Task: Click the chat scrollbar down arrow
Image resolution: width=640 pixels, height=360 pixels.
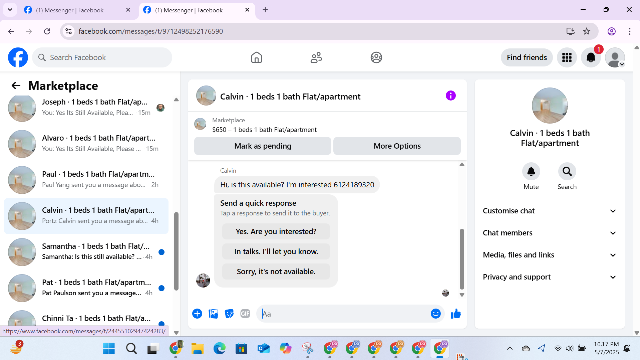Action: click(x=462, y=295)
